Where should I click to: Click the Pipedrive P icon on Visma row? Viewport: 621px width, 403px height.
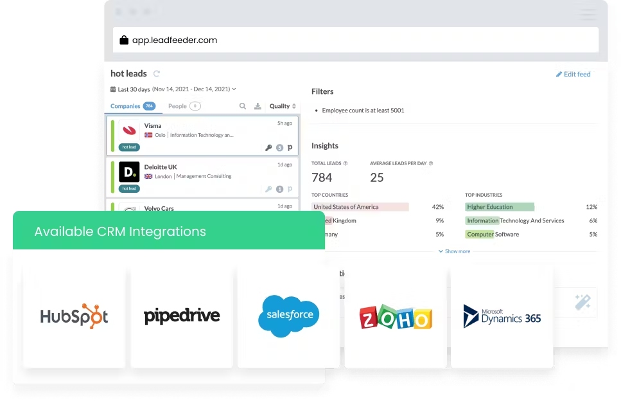point(290,147)
